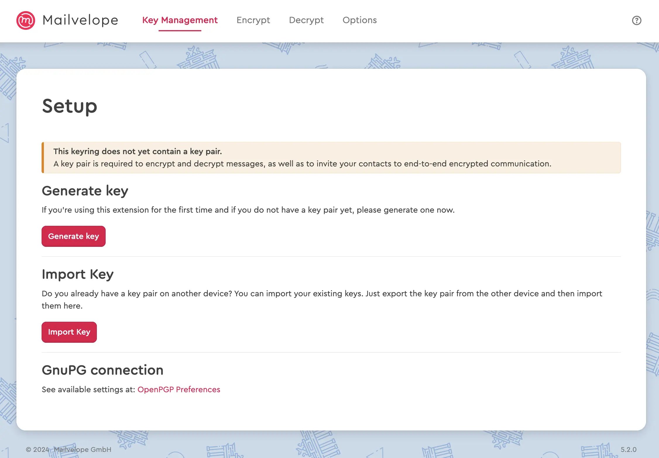659x458 pixels.
Task: Click the Import Key button
Action: tap(69, 332)
